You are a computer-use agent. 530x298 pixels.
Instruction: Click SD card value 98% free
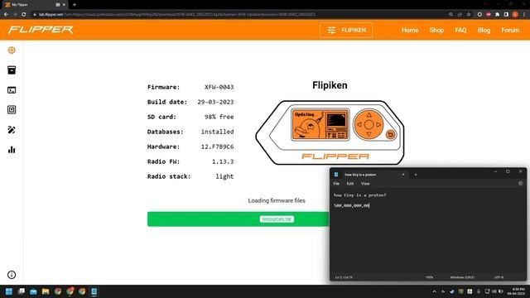219,117
